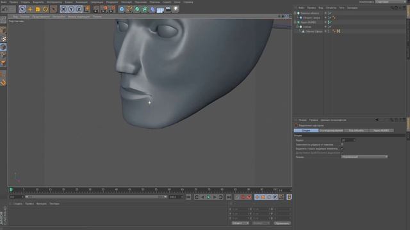Open the Размер dropdown in the coordinates panel
This screenshot has width=410, height=230.
point(261,223)
